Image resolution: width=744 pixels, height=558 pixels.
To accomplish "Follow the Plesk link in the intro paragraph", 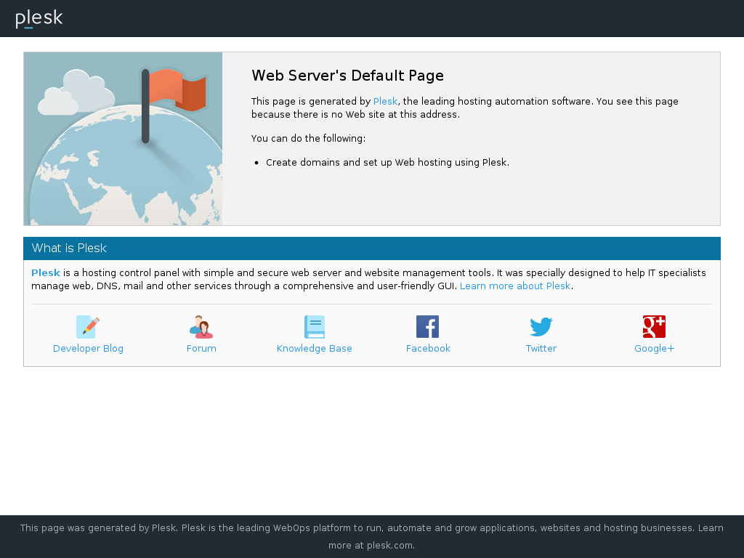I will pyautogui.click(x=385, y=102).
